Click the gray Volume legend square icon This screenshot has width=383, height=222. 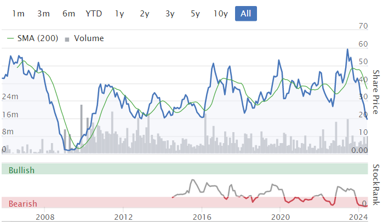[67, 39]
